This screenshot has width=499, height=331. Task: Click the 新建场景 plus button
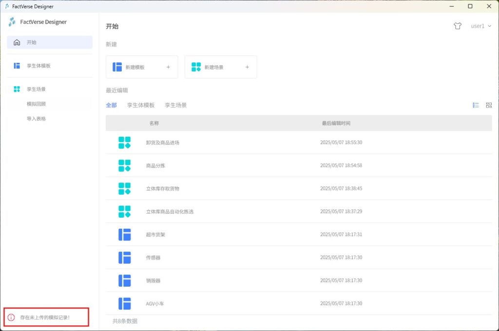pyautogui.click(x=247, y=67)
